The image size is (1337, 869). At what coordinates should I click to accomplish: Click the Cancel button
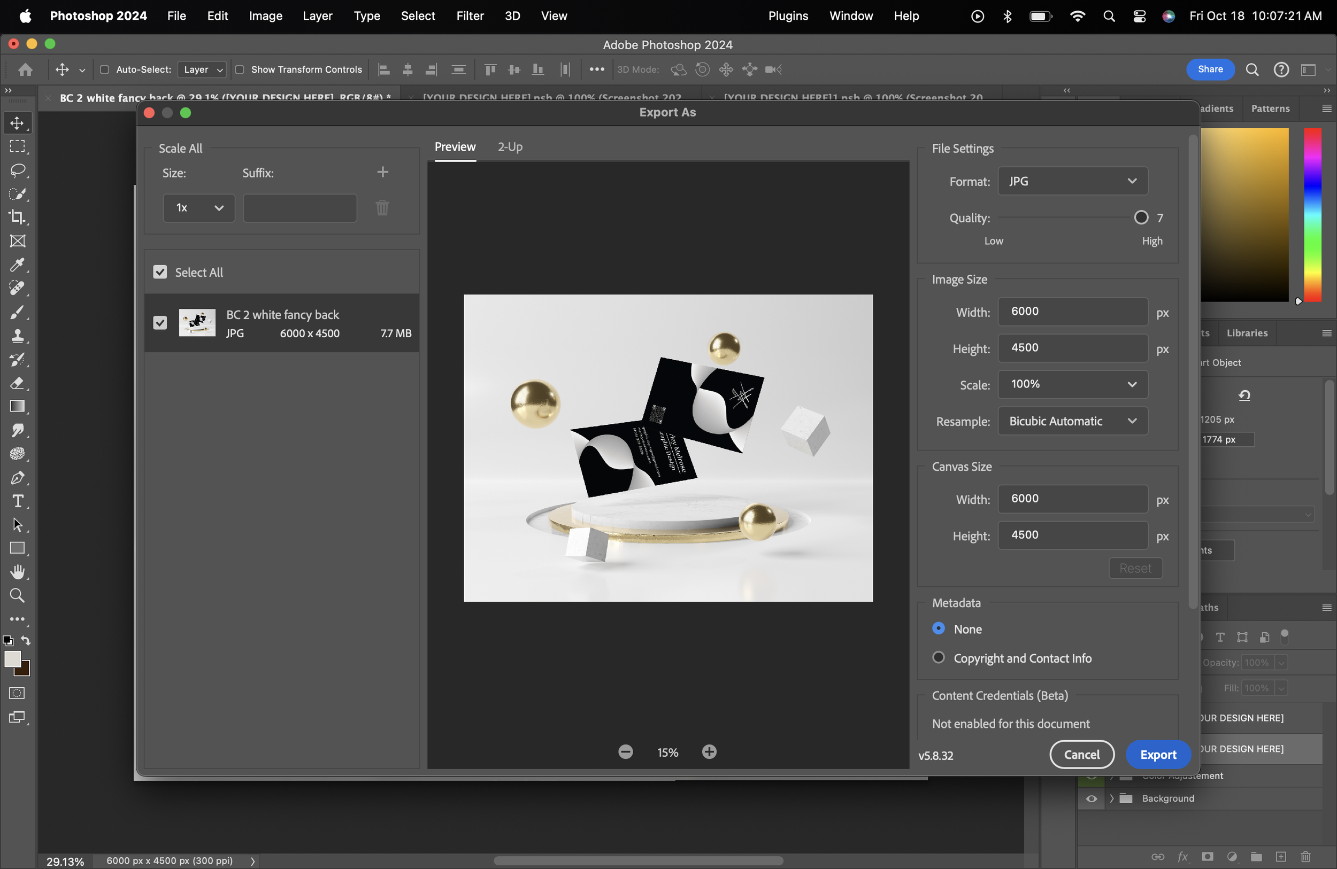click(1081, 755)
